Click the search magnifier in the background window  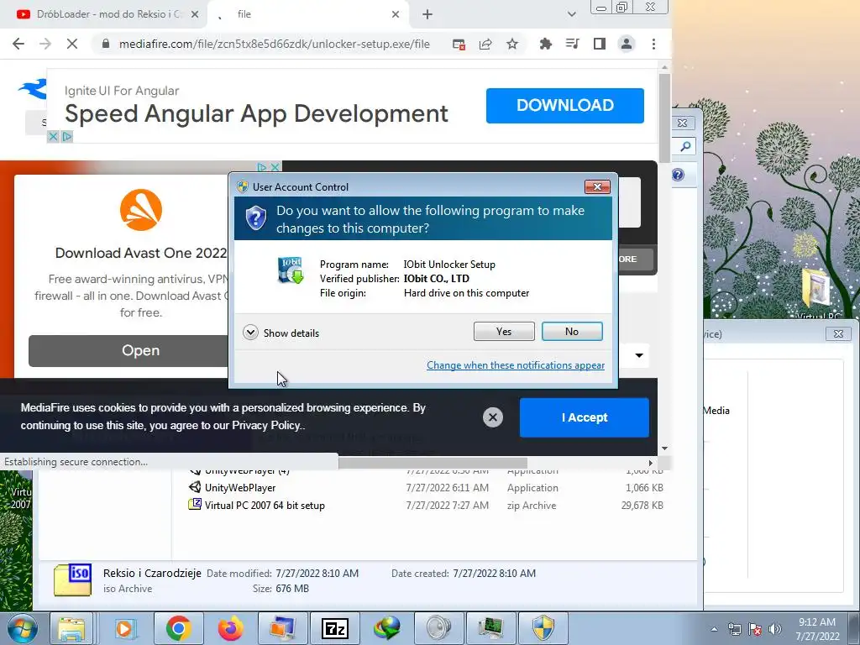[685, 146]
